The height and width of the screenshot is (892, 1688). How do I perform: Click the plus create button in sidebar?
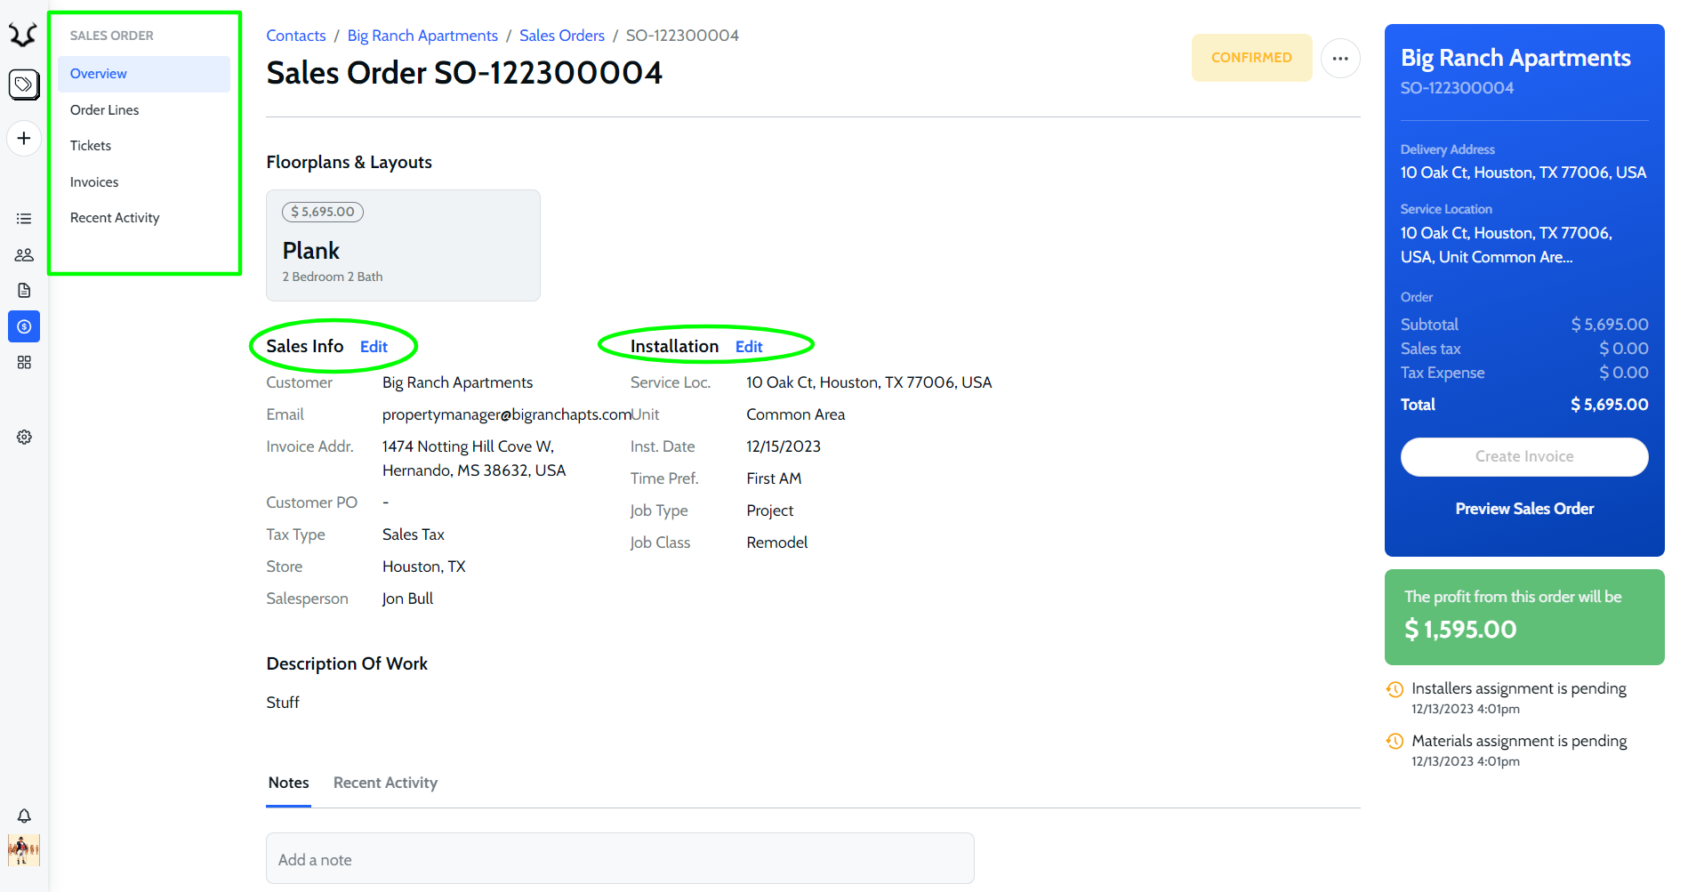click(24, 139)
